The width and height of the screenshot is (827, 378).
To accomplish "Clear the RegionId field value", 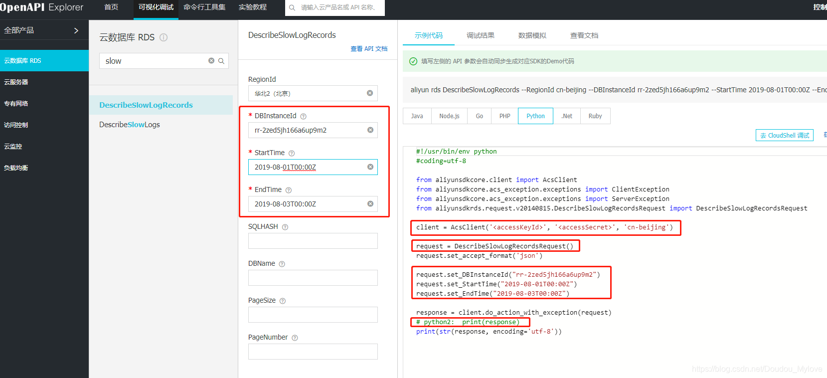I will pos(370,93).
